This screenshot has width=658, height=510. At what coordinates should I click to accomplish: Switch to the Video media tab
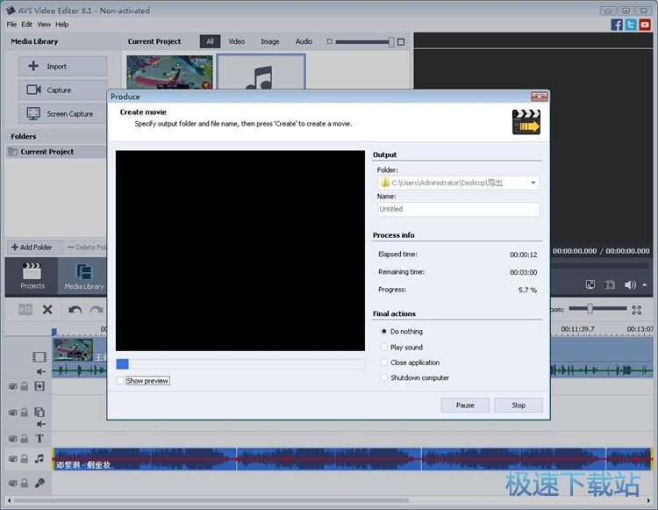[236, 41]
